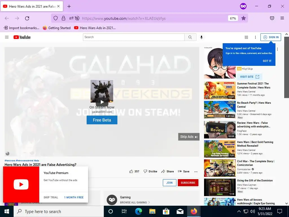Open the ad options three-dot menu
The width and height of the screenshot is (289, 217).
click(277, 49)
